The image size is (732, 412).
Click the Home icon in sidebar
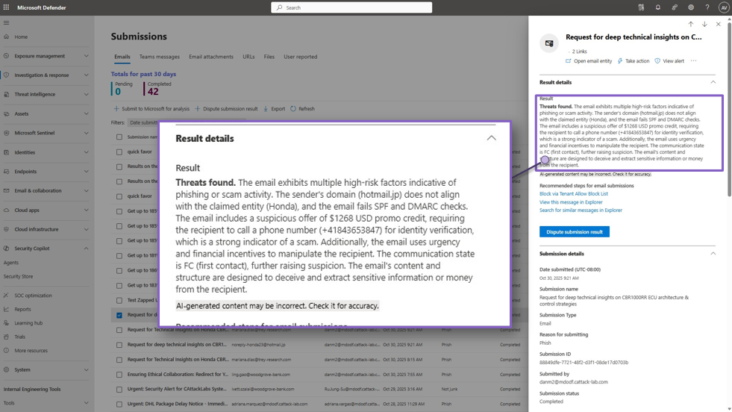[x=6, y=37]
